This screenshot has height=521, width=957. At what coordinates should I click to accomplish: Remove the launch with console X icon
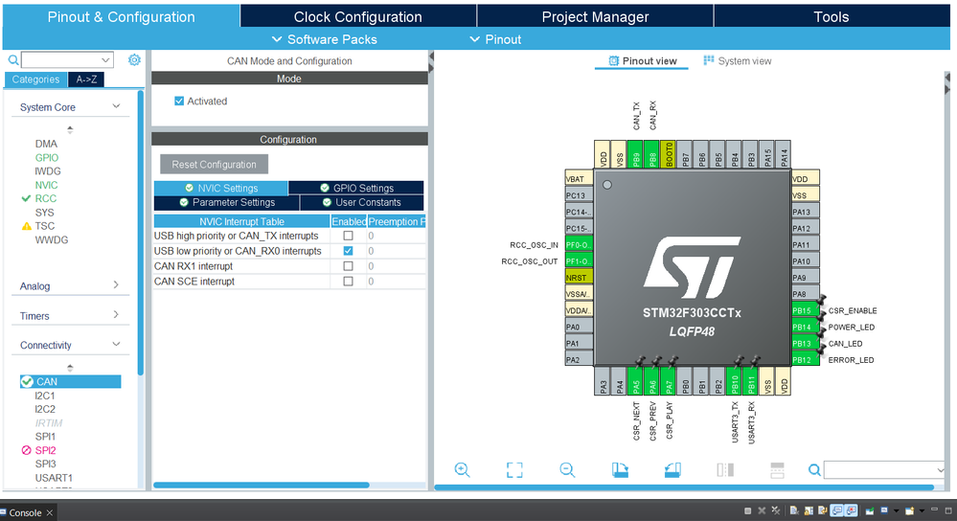(x=762, y=510)
